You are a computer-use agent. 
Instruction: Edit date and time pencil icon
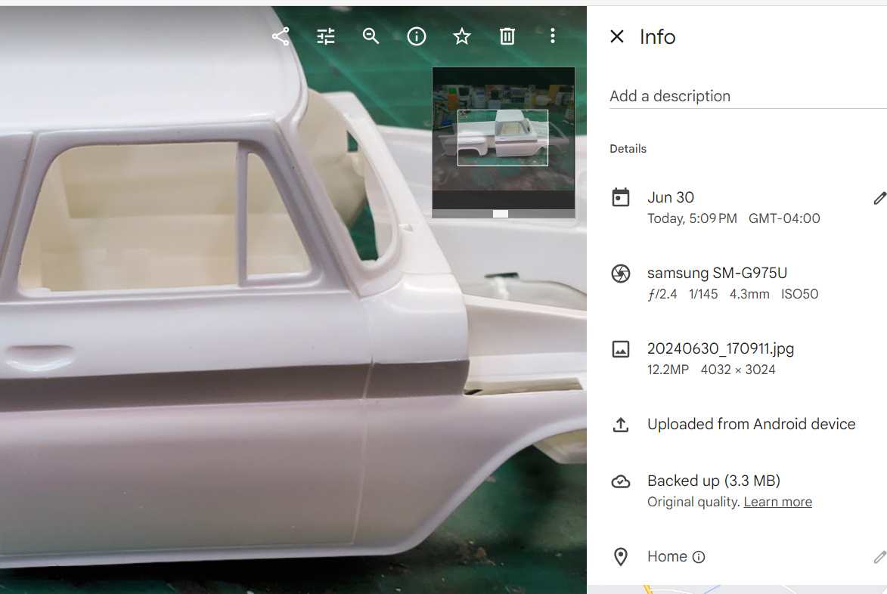tap(879, 198)
